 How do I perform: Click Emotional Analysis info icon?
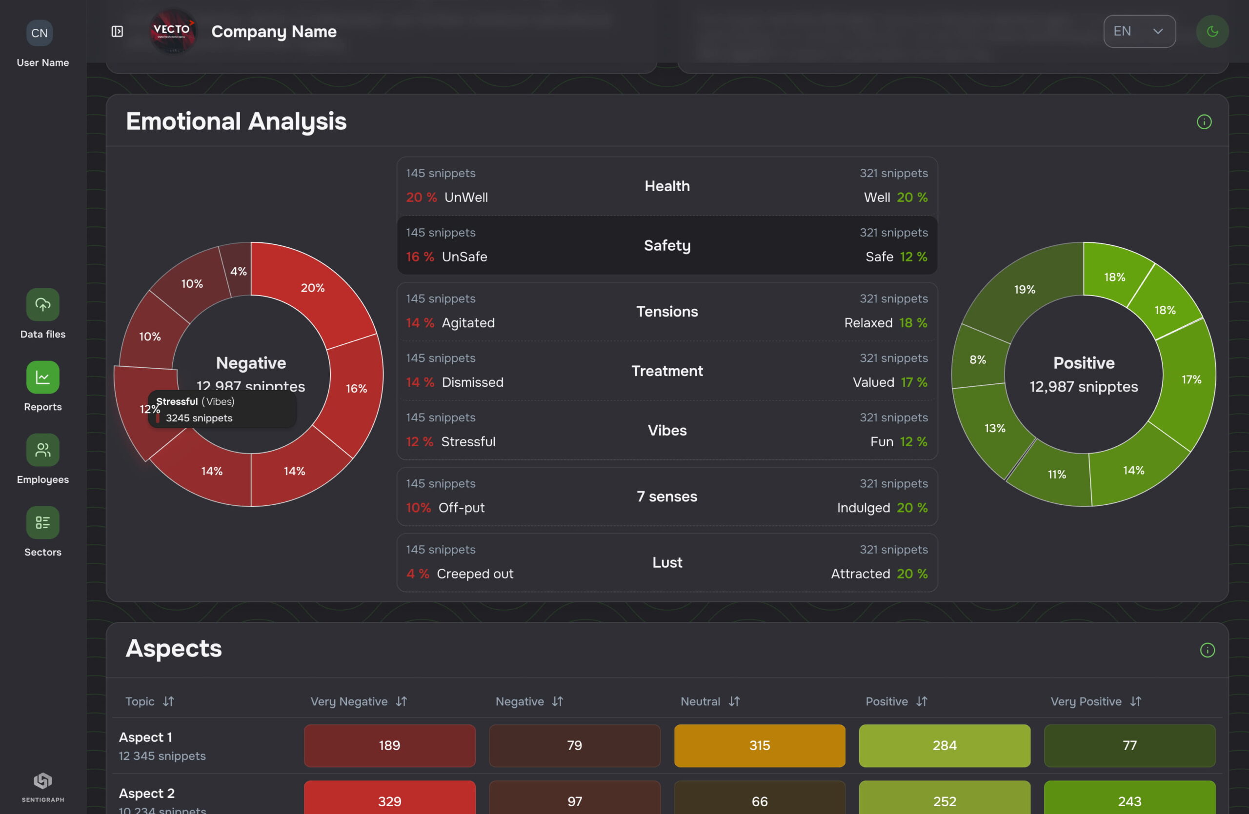click(1204, 121)
